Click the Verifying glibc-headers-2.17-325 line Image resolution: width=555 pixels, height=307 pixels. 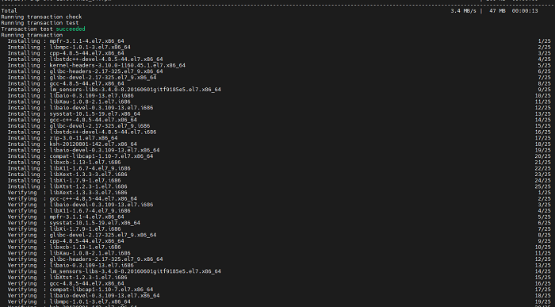[x=86, y=259]
